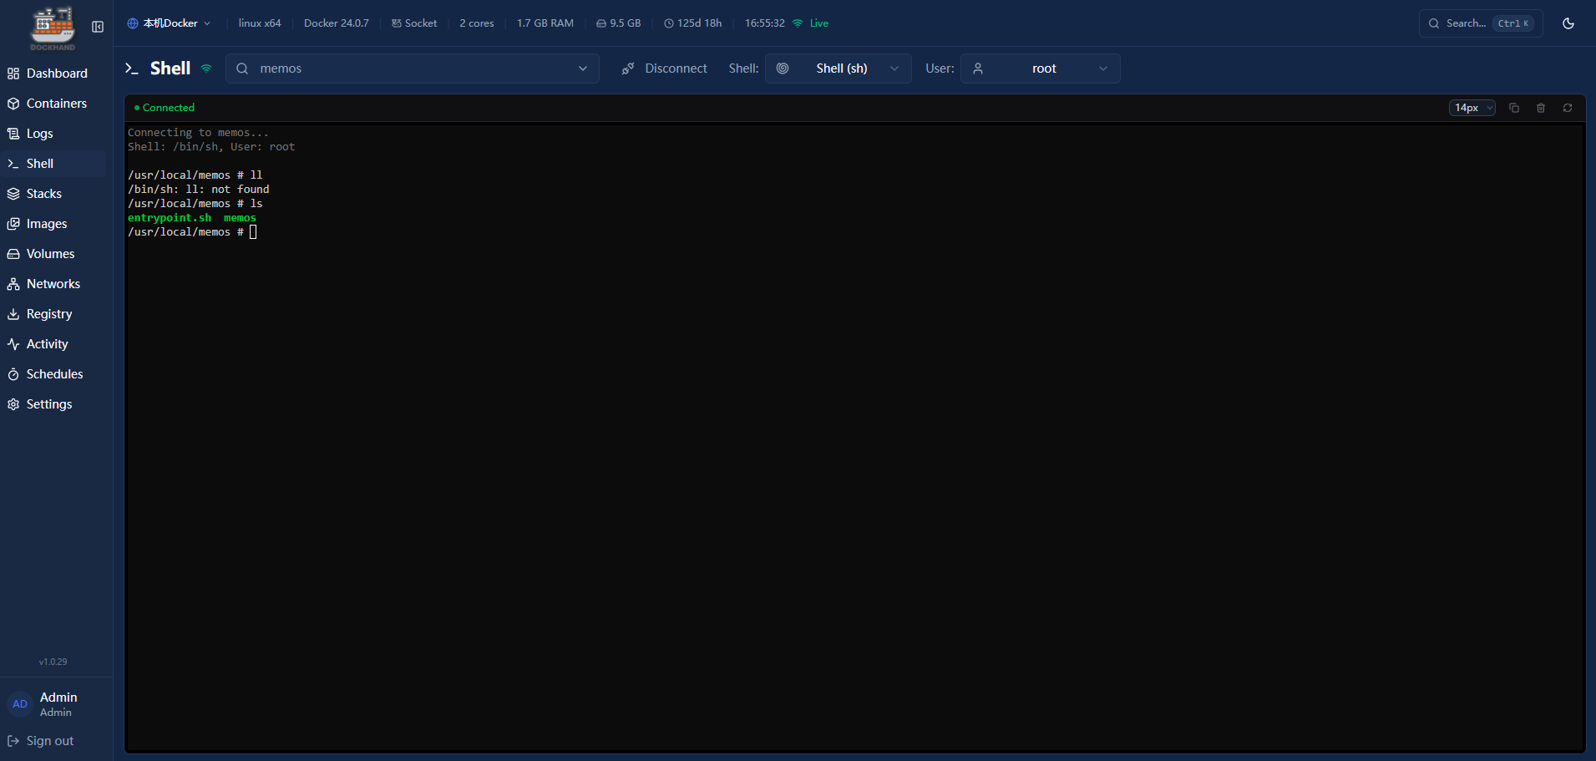
Task: Click the Dockhand ship logo
Action: pyautogui.click(x=53, y=28)
